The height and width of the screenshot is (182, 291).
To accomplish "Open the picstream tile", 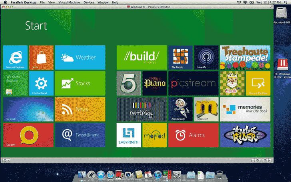I will coord(193,83).
